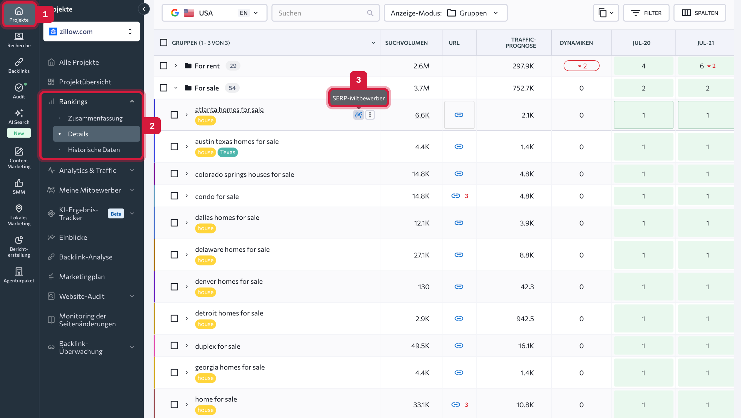The image size is (741, 418).
Task: Open URL link for atlanta homes for sale
Action: point(459,115)
